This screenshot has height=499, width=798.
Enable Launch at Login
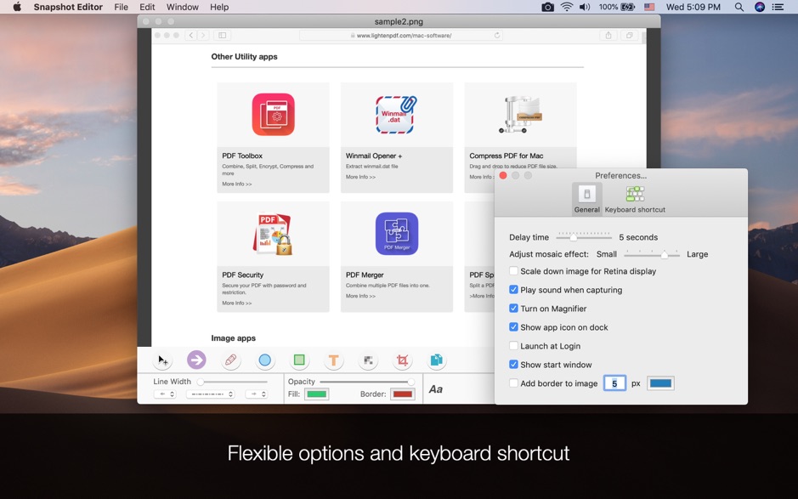(x=513, y=345)
